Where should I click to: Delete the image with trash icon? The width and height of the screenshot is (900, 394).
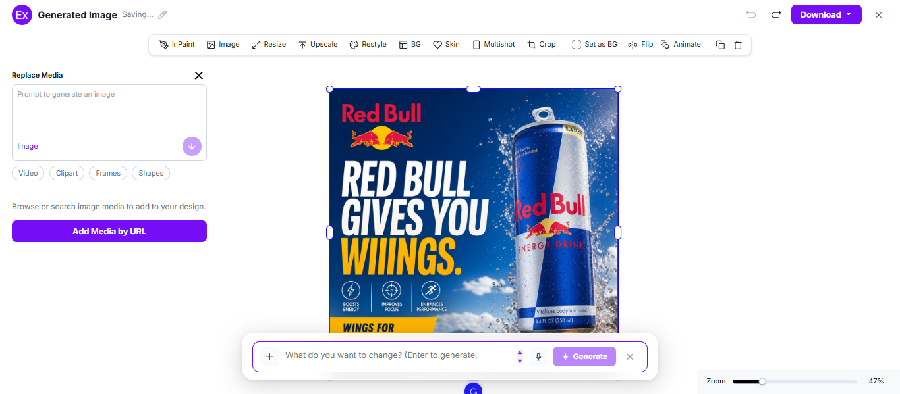pos(738,45)
